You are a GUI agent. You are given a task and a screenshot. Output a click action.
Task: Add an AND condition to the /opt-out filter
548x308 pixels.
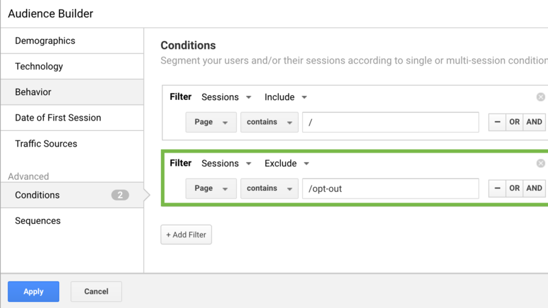(534, 188)
